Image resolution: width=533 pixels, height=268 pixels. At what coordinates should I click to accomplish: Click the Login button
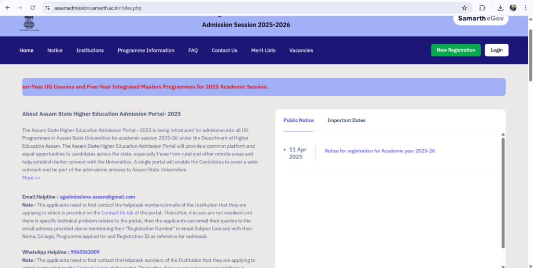tap(497, 50)
